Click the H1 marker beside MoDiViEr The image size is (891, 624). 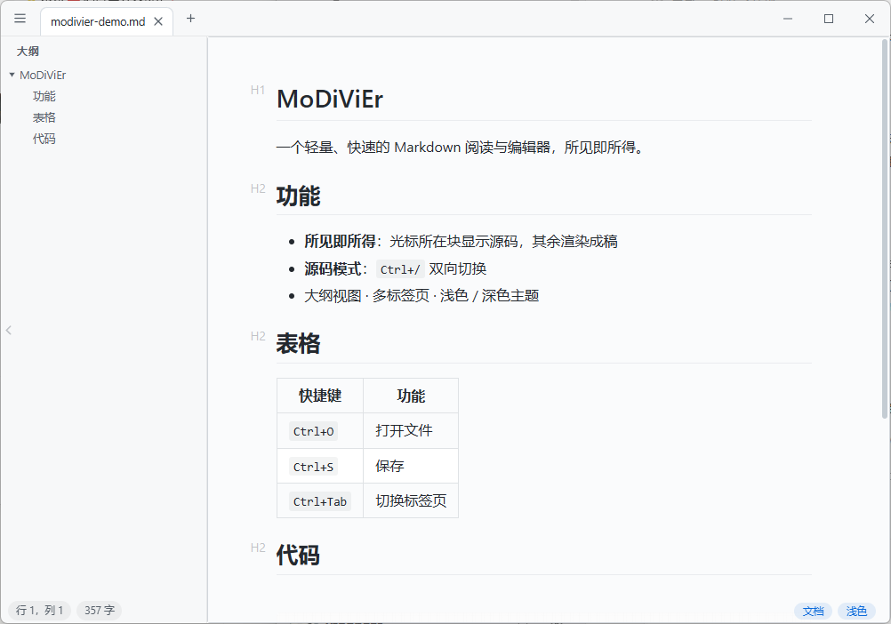click(x=258, y=90)
